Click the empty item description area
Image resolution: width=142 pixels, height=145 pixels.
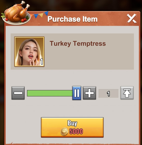pyautogui.click(x=89, y=57)
